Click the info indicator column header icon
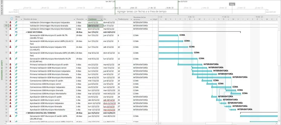This screenshot has width=281, height=125. pos(11,19)
